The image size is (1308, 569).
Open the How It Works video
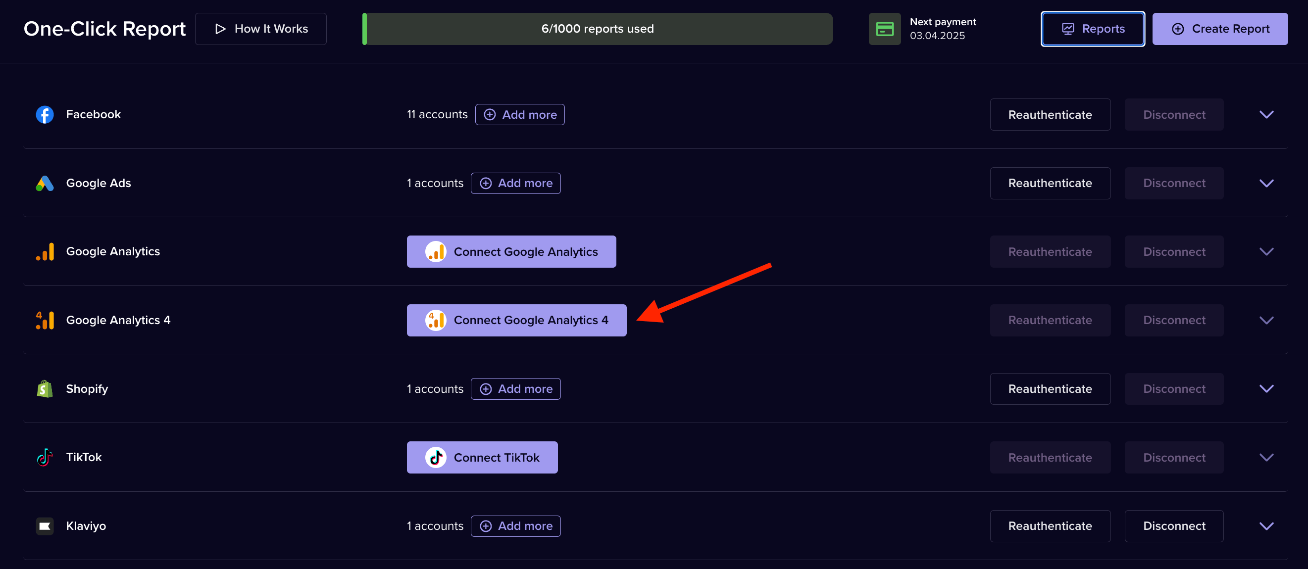tap(260, 29)
